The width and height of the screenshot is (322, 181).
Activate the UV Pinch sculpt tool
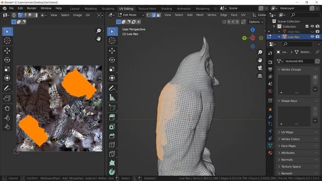(x=8, y=127)
